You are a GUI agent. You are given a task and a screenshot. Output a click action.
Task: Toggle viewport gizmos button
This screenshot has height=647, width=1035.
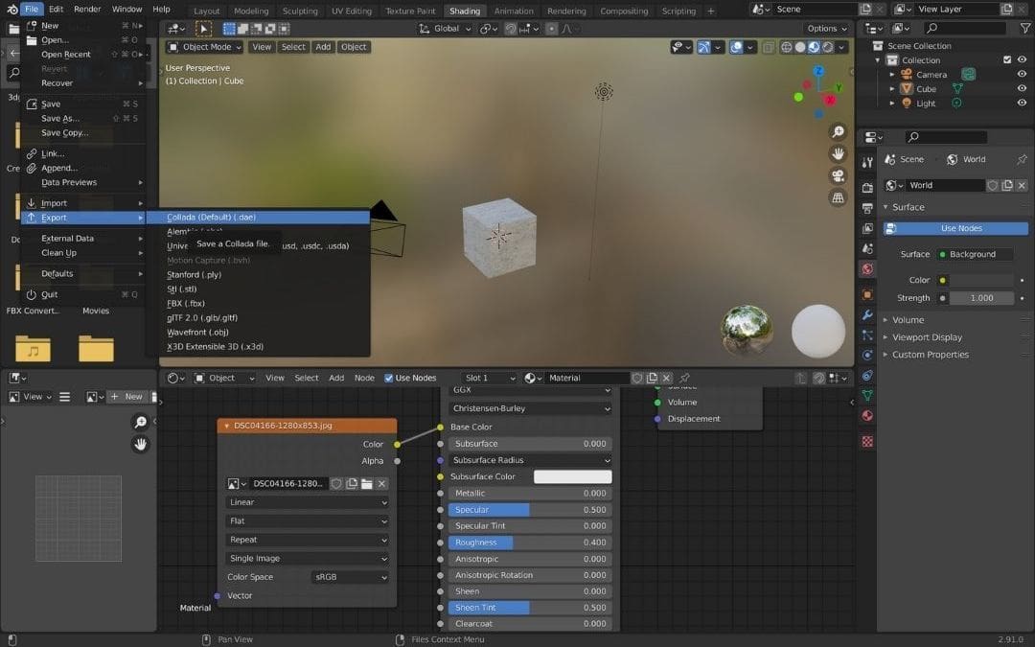[703, 47]
